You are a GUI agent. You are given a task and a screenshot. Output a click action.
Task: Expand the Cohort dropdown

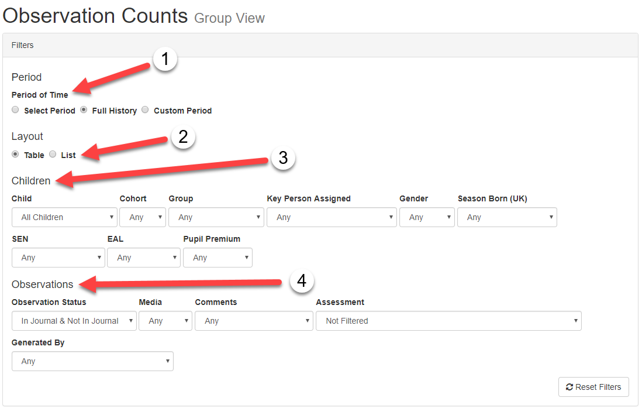(143, 217)
